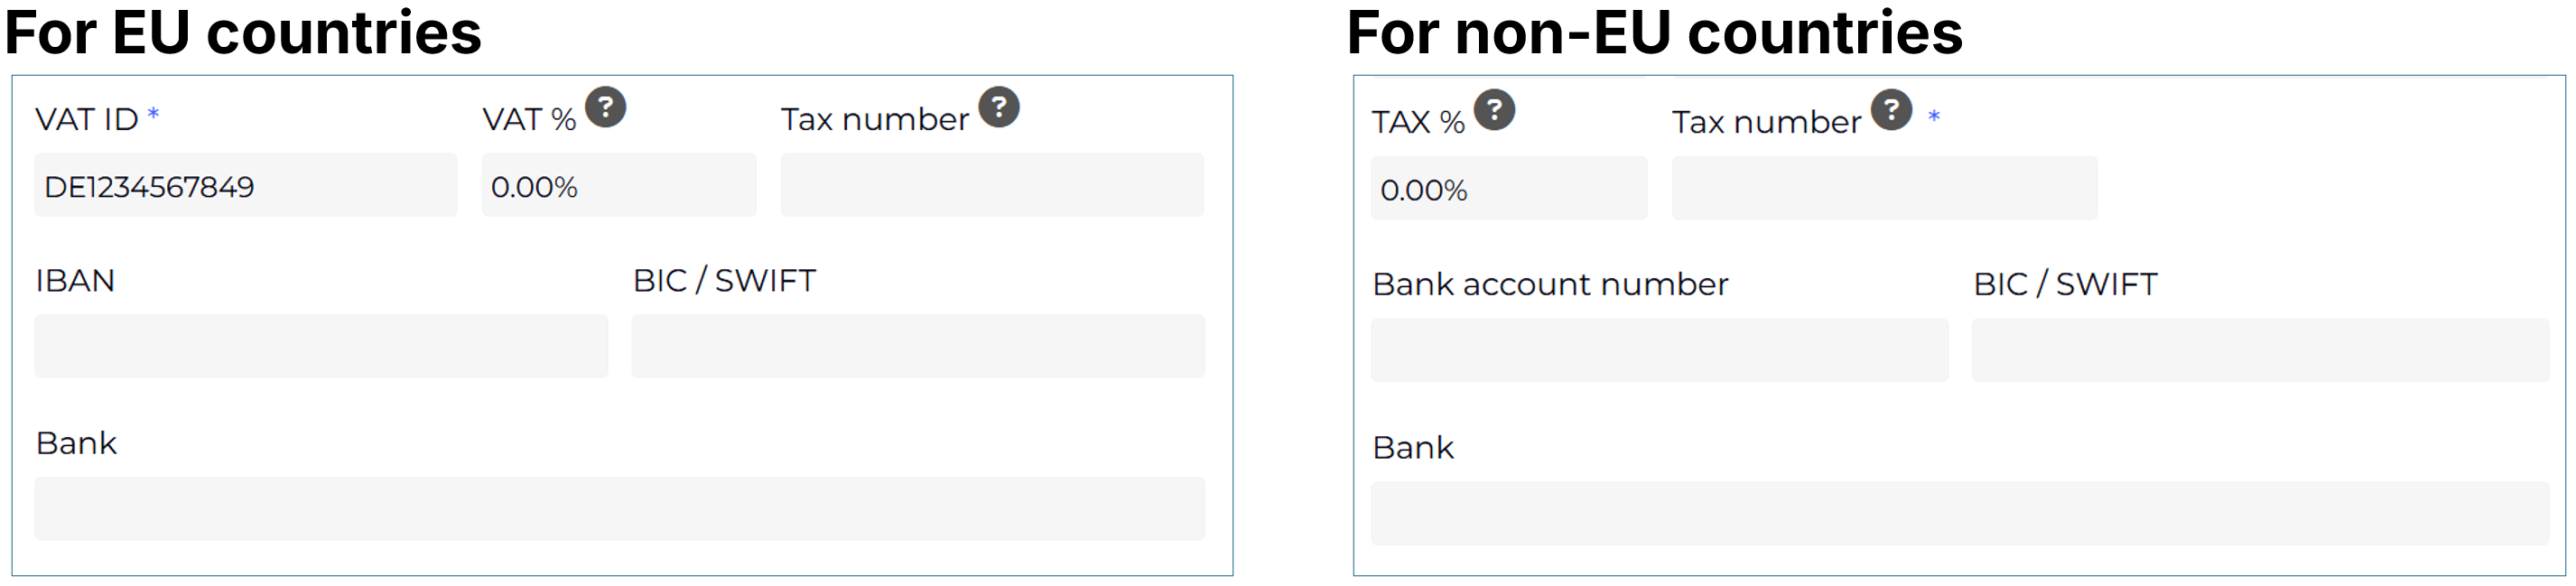Select the TAX % input showing 0.00%
The height and width of the screenshot is (586, 2576).
(1509, 188)
